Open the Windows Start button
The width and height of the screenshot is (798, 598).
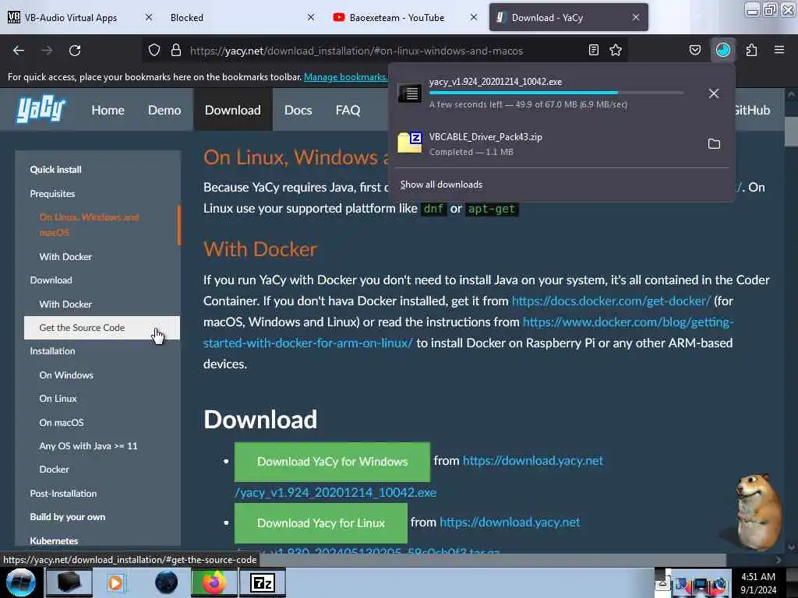pyautogui.click(x=20, y=582)
